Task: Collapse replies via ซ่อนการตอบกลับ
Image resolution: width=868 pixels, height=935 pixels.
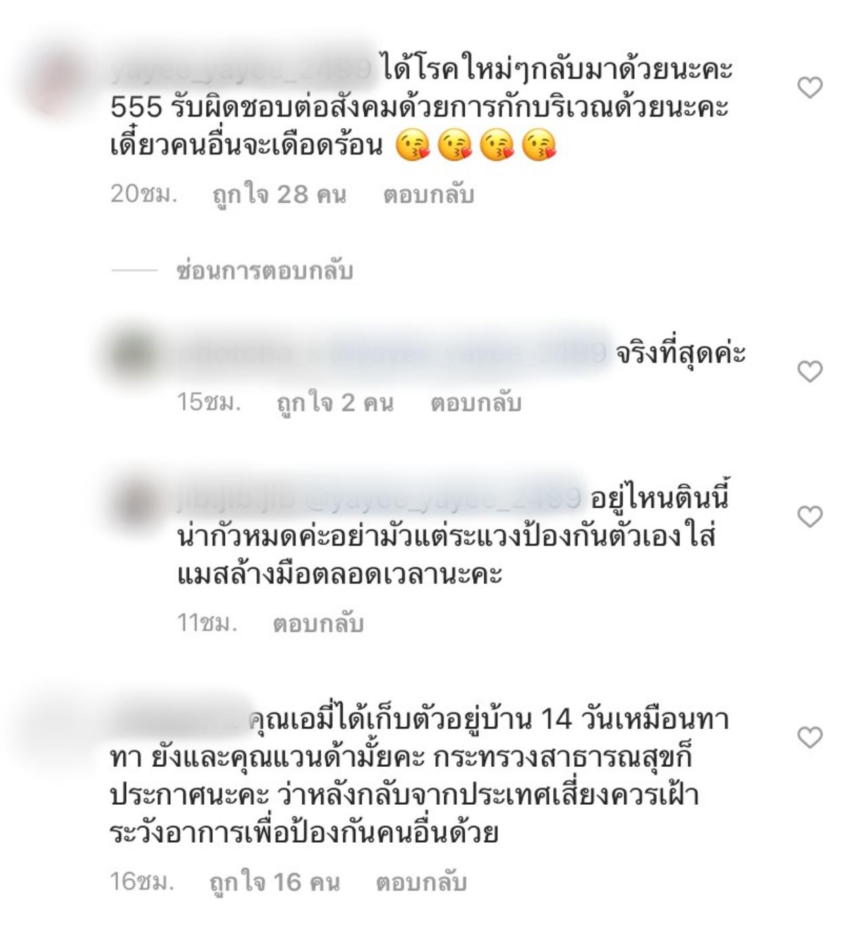Action: point(264,271)
